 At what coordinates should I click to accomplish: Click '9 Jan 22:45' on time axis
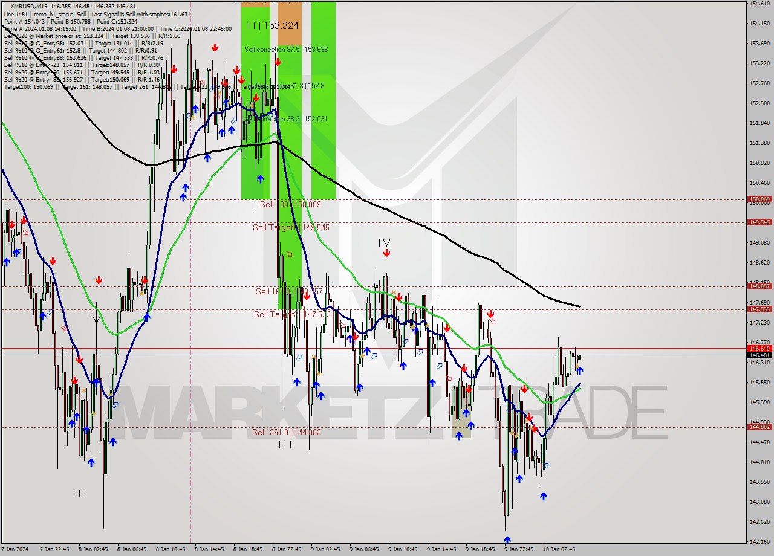point(518,549)
